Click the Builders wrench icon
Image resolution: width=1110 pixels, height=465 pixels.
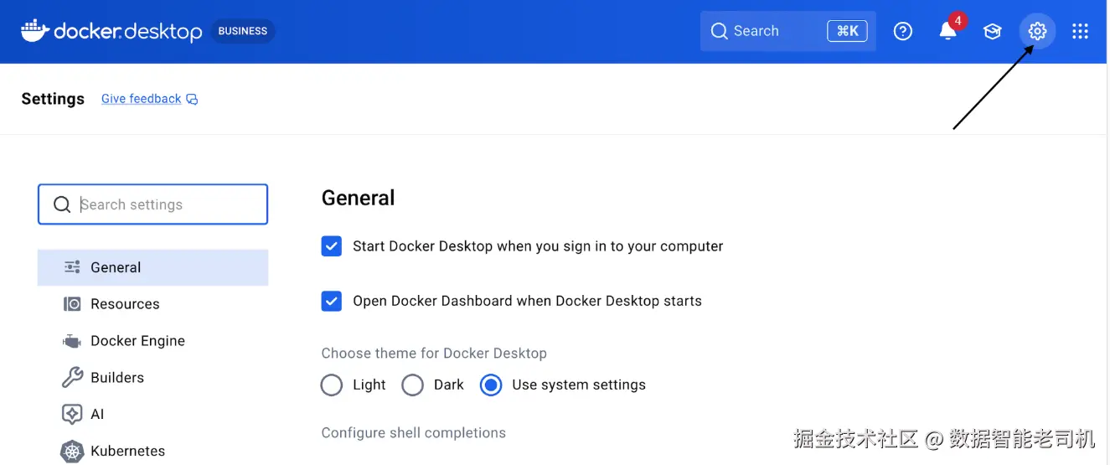tap(72, 377)
